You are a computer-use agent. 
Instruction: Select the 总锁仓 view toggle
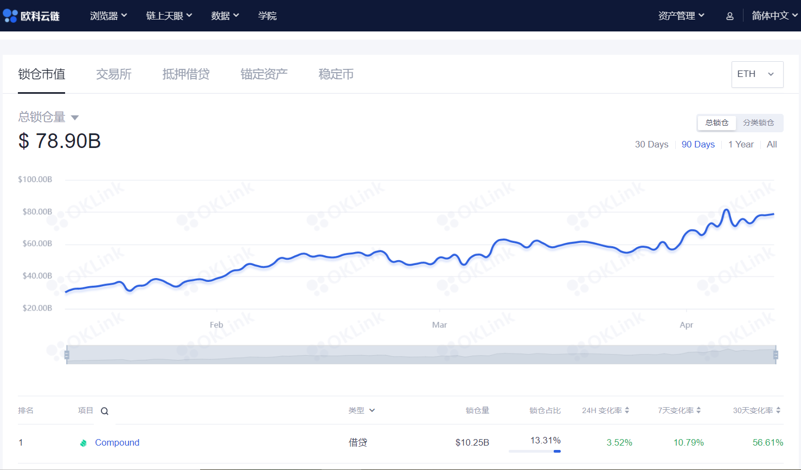tap(717, 123)
